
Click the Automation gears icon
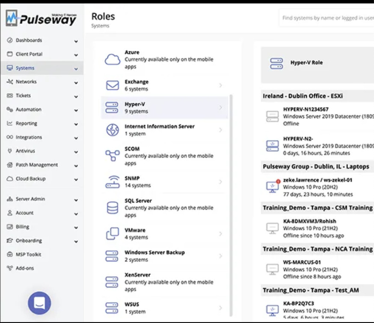click(x=9, y=109)
